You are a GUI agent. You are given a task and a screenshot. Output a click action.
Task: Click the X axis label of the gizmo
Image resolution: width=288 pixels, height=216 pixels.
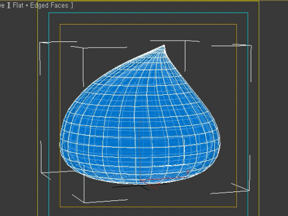(158, 184)
